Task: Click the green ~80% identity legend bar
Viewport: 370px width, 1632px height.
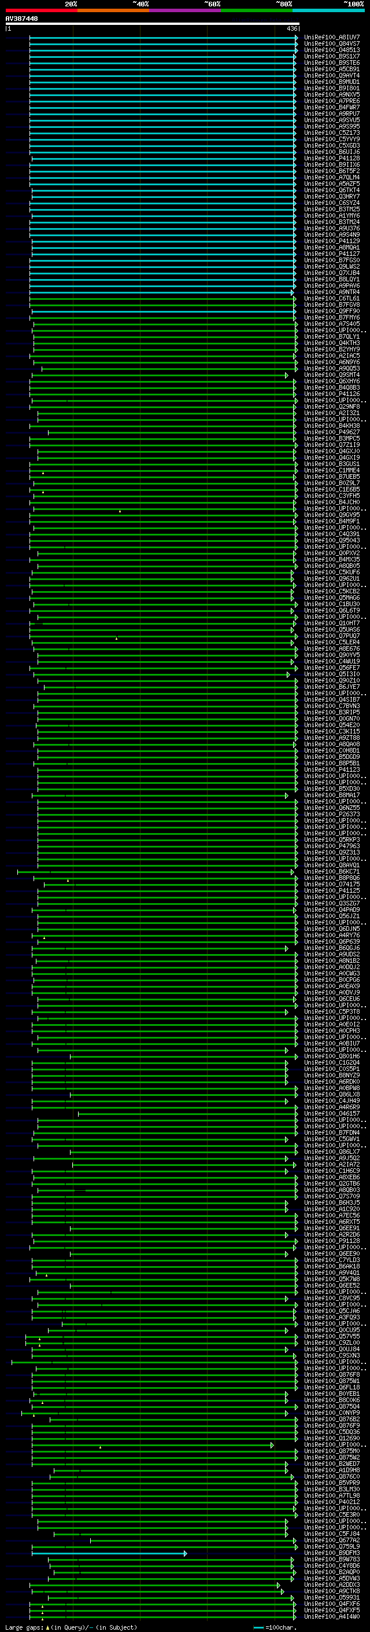Action: (257, 10)
